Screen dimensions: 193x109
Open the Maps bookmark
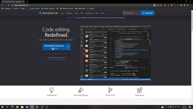click(22, 8)
